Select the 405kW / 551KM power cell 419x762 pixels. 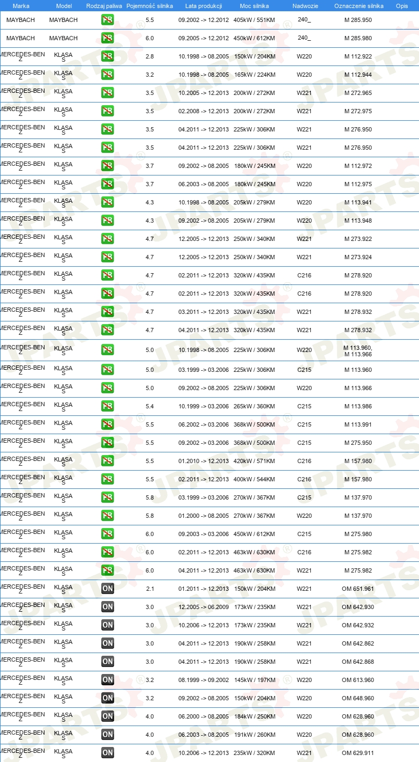254,20
